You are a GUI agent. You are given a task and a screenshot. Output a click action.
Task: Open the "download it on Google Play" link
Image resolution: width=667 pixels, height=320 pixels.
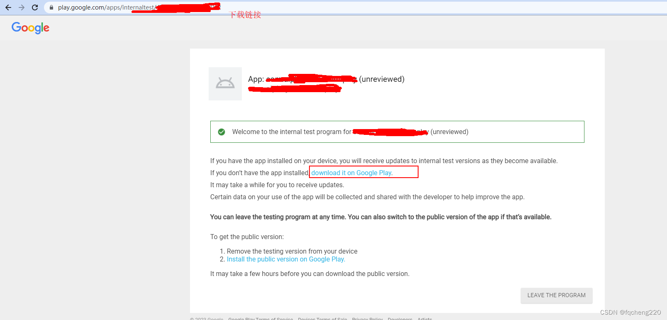click(x=352, y=173)
